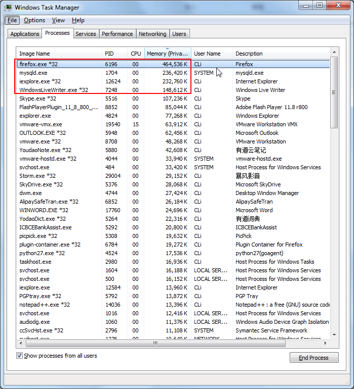Switch to the Users tab

[x=179, y=34]
